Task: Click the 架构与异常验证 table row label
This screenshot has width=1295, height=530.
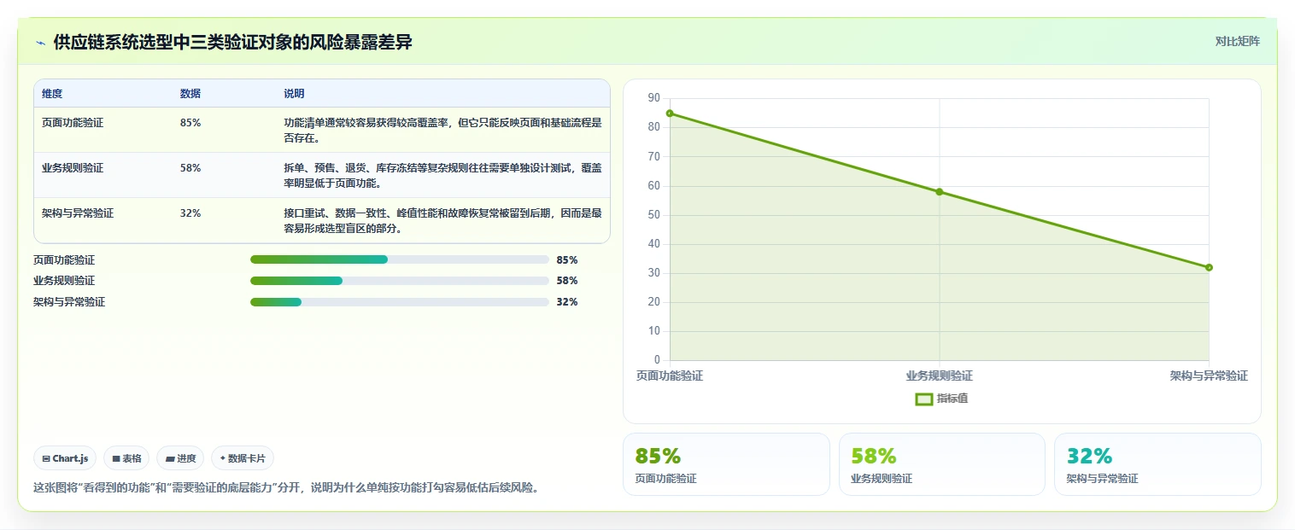Action: click(x=78, y=213)
